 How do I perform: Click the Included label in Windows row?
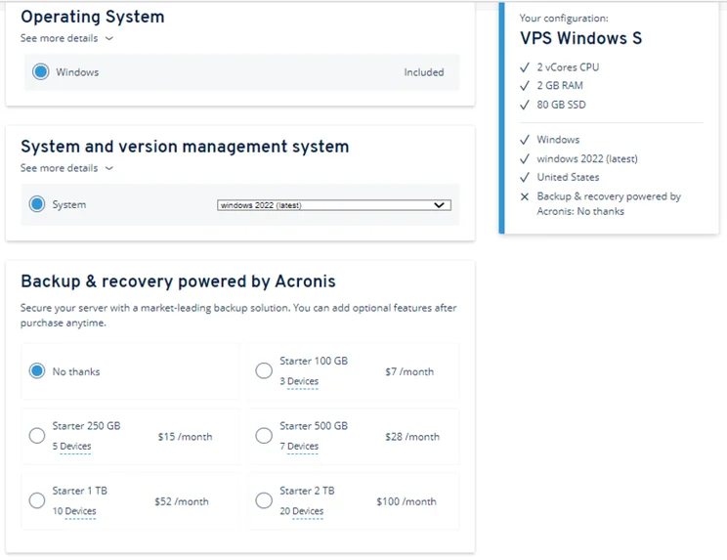pos(424,72)
